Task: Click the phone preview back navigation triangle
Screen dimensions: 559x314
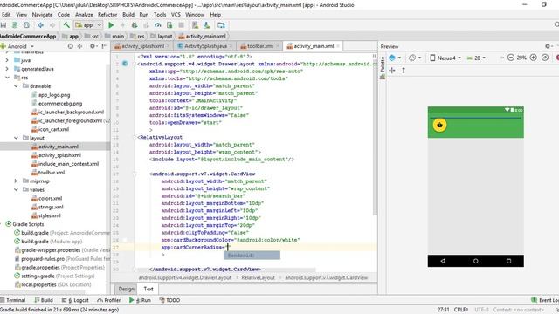Action: (443, 261)
